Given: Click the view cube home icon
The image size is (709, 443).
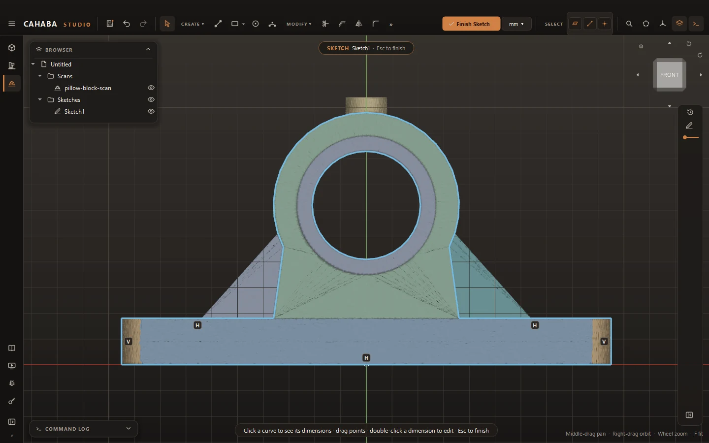Looking at the screenshot, I should coord(641,46).
